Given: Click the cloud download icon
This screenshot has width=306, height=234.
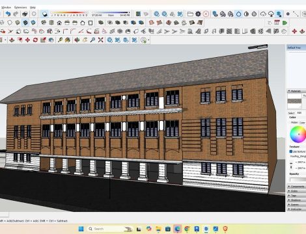Looking at the screenshot, I should 271,14.
